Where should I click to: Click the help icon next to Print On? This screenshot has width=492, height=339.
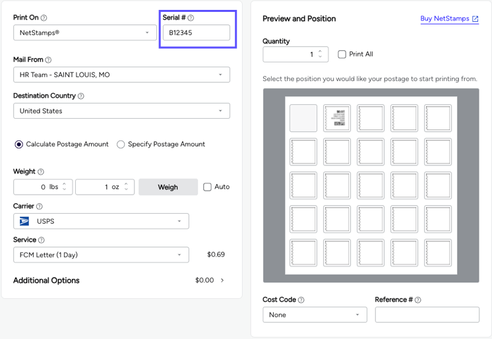pyautogui.click(x=44, y=18)
